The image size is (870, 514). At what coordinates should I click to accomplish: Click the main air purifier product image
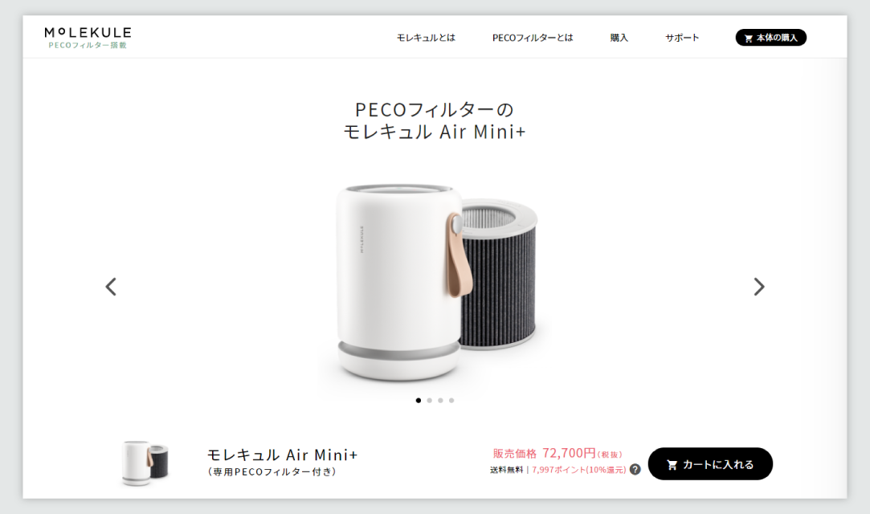[x=435, y=283]
